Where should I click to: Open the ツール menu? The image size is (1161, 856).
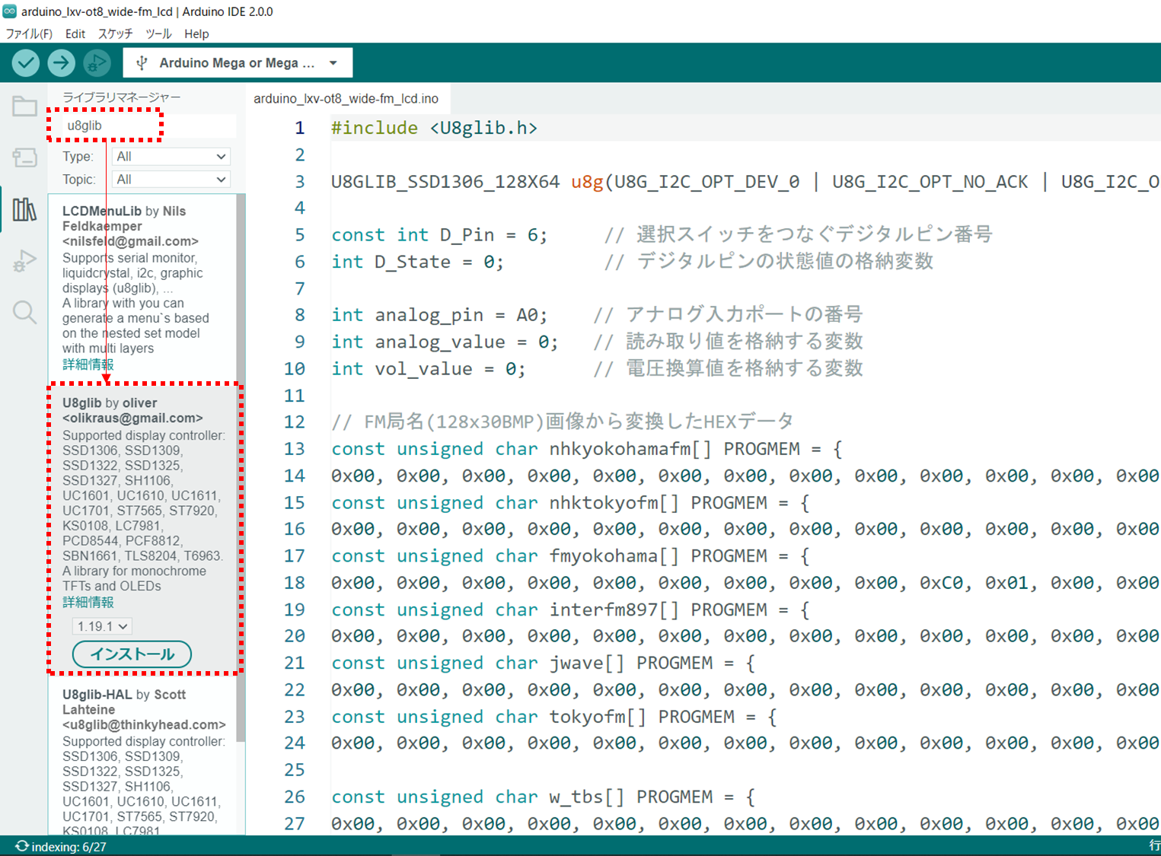[158, 33]
